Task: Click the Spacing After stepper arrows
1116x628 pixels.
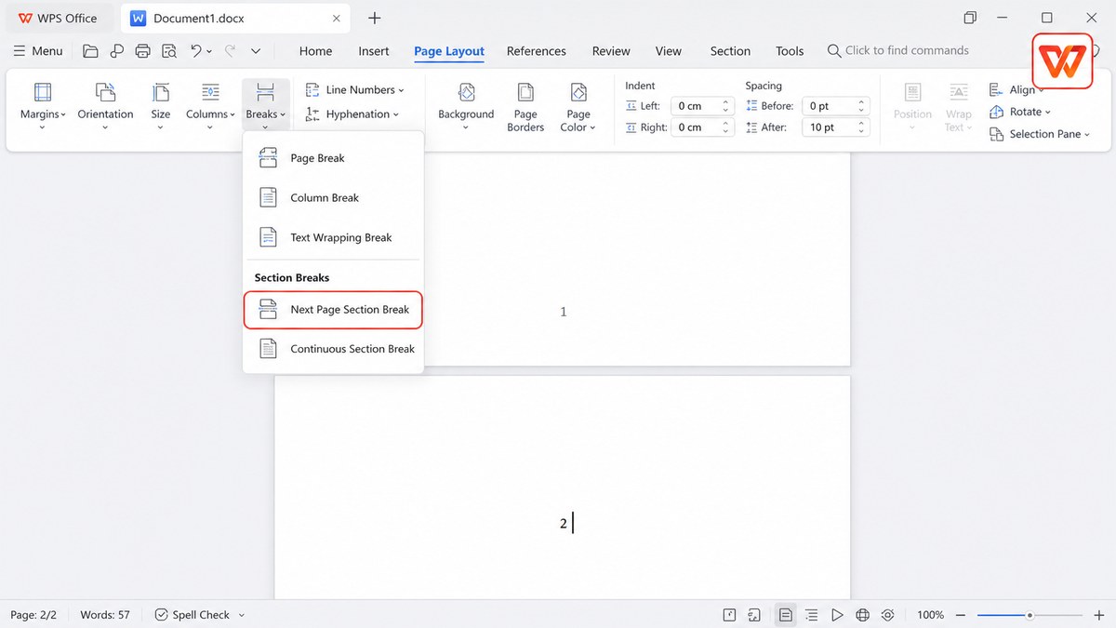Action: point(861,127)
